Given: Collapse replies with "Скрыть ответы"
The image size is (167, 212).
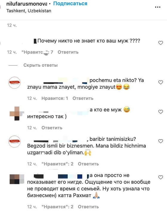Looking at the screenshot, I should [x=41, y=65].
